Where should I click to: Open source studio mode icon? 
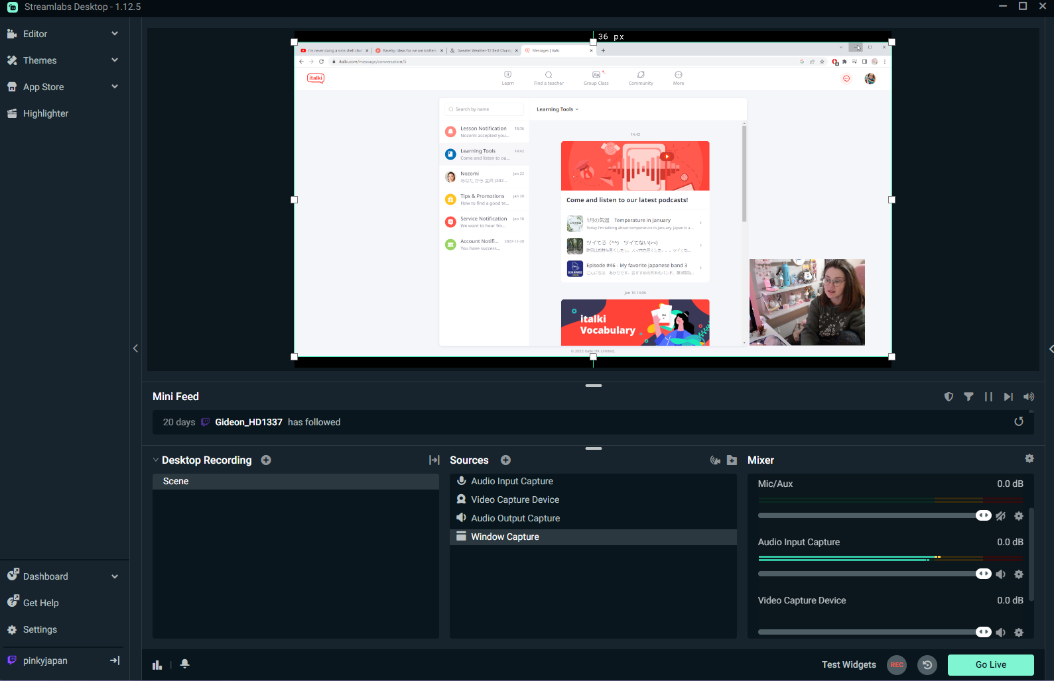point(715,460)
